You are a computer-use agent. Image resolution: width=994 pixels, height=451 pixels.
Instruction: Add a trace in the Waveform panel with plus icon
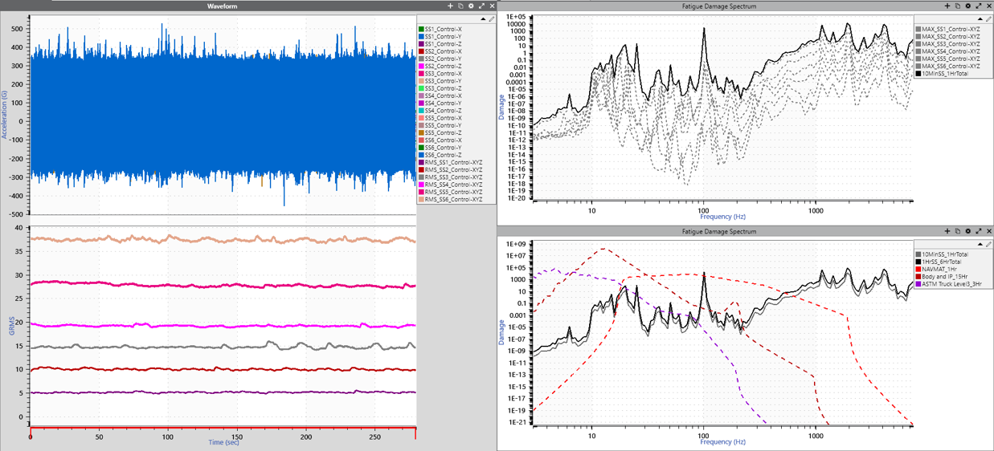(x=450, y=6)
